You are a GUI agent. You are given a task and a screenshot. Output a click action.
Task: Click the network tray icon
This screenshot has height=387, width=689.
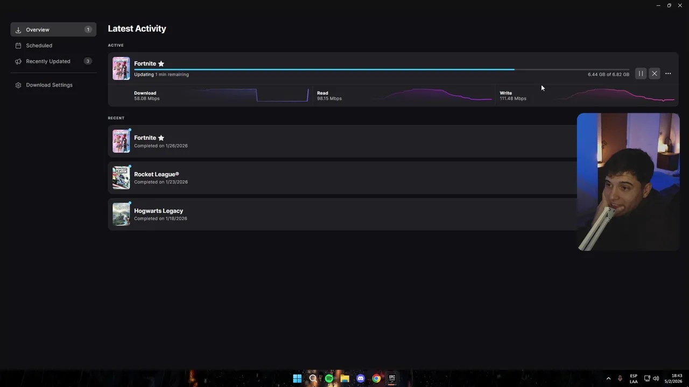tap(647, 378)
